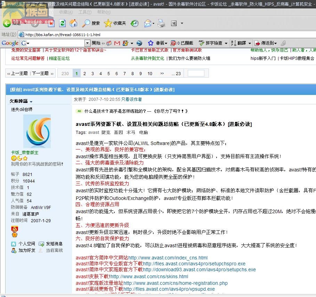Image resolution: width=316 pixels, height=297 pixels.
Task: Open home-registration.php link
Action: click(175, 283)
